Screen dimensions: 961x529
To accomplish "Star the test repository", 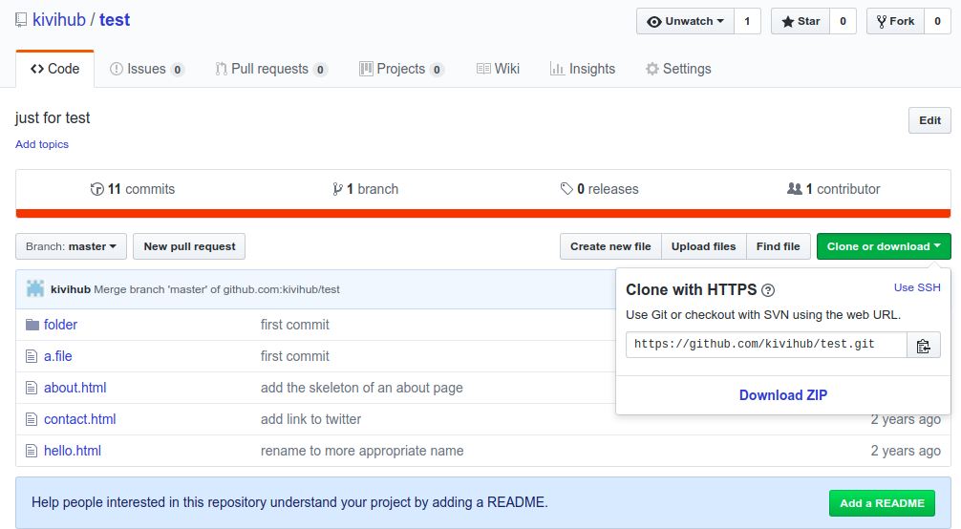I will pos(800,21).
